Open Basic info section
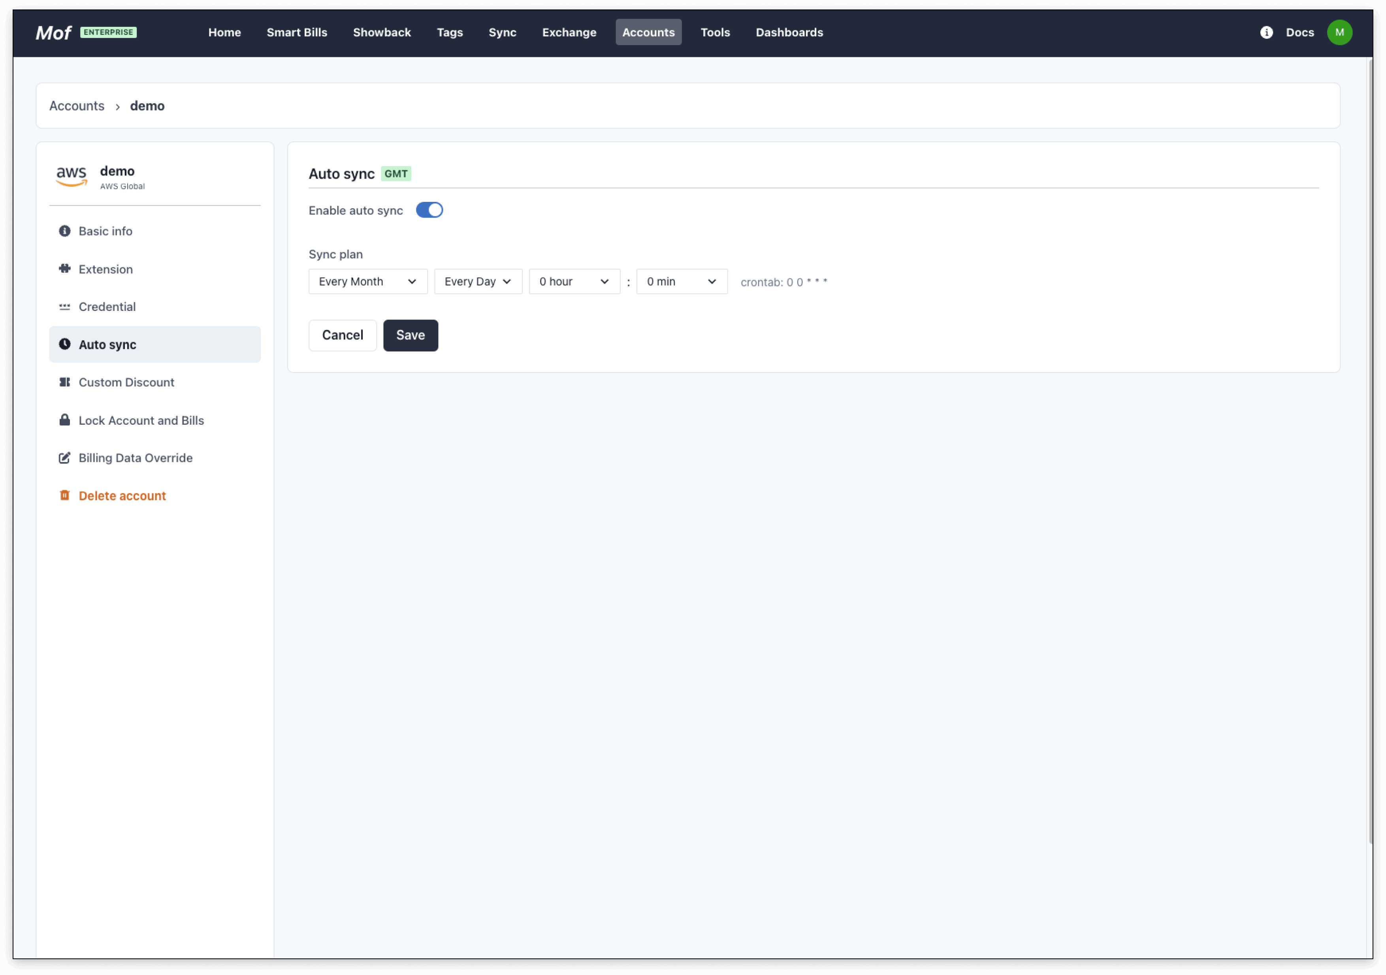Image resolution: width=1386 pixels, height=975 pixels. tap(154, 231)
